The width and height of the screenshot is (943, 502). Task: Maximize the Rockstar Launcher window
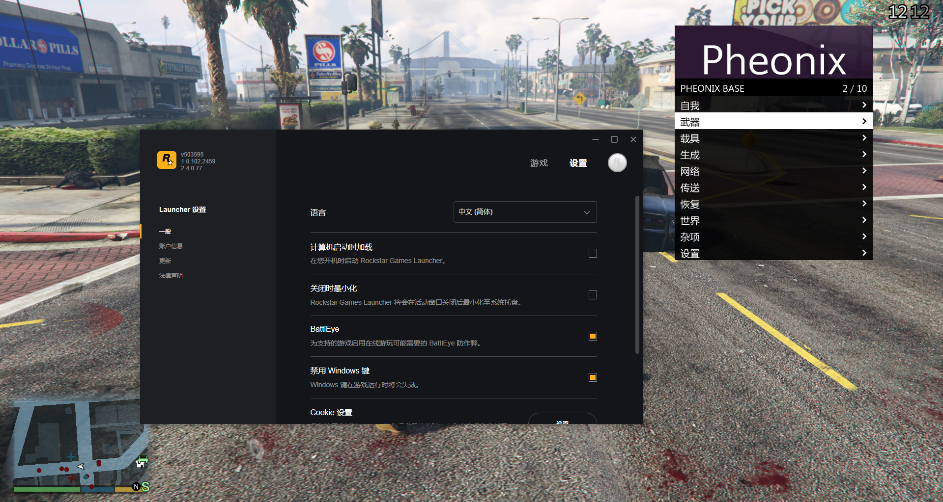click(x=614, y=139)
